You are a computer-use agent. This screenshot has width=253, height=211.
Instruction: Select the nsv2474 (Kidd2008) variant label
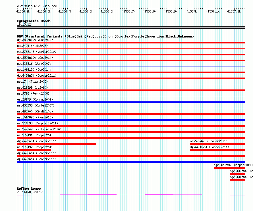point(32,46)
